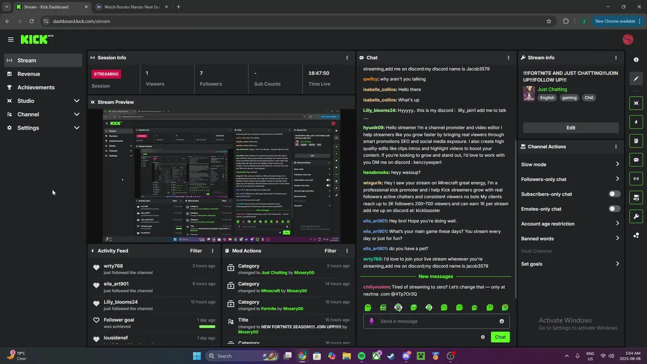Toggle Subscribers-only chat switch
Image resolution: width=647 pixels, height=364 pixels.
click(x=614, y=194)
